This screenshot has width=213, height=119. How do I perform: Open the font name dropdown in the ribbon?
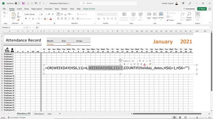[39, 14]
